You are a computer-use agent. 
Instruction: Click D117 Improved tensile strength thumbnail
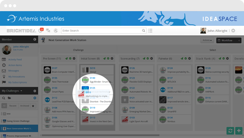coord(163,100)
